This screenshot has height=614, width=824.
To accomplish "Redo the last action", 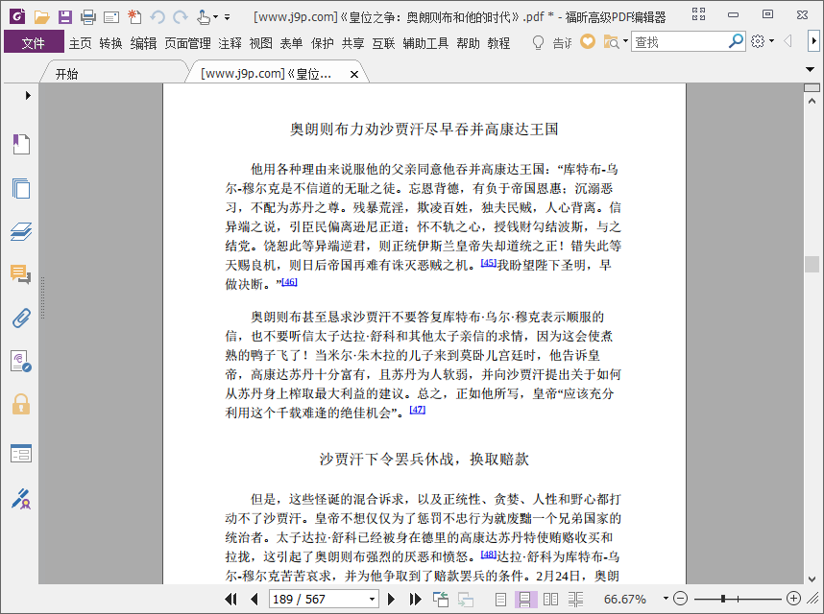I will pos(181,17).
